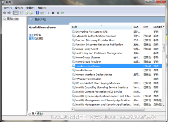Click the Stop Service square icon

53,13
